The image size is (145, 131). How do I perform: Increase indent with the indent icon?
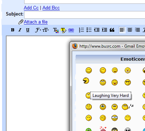pos(104,30)
